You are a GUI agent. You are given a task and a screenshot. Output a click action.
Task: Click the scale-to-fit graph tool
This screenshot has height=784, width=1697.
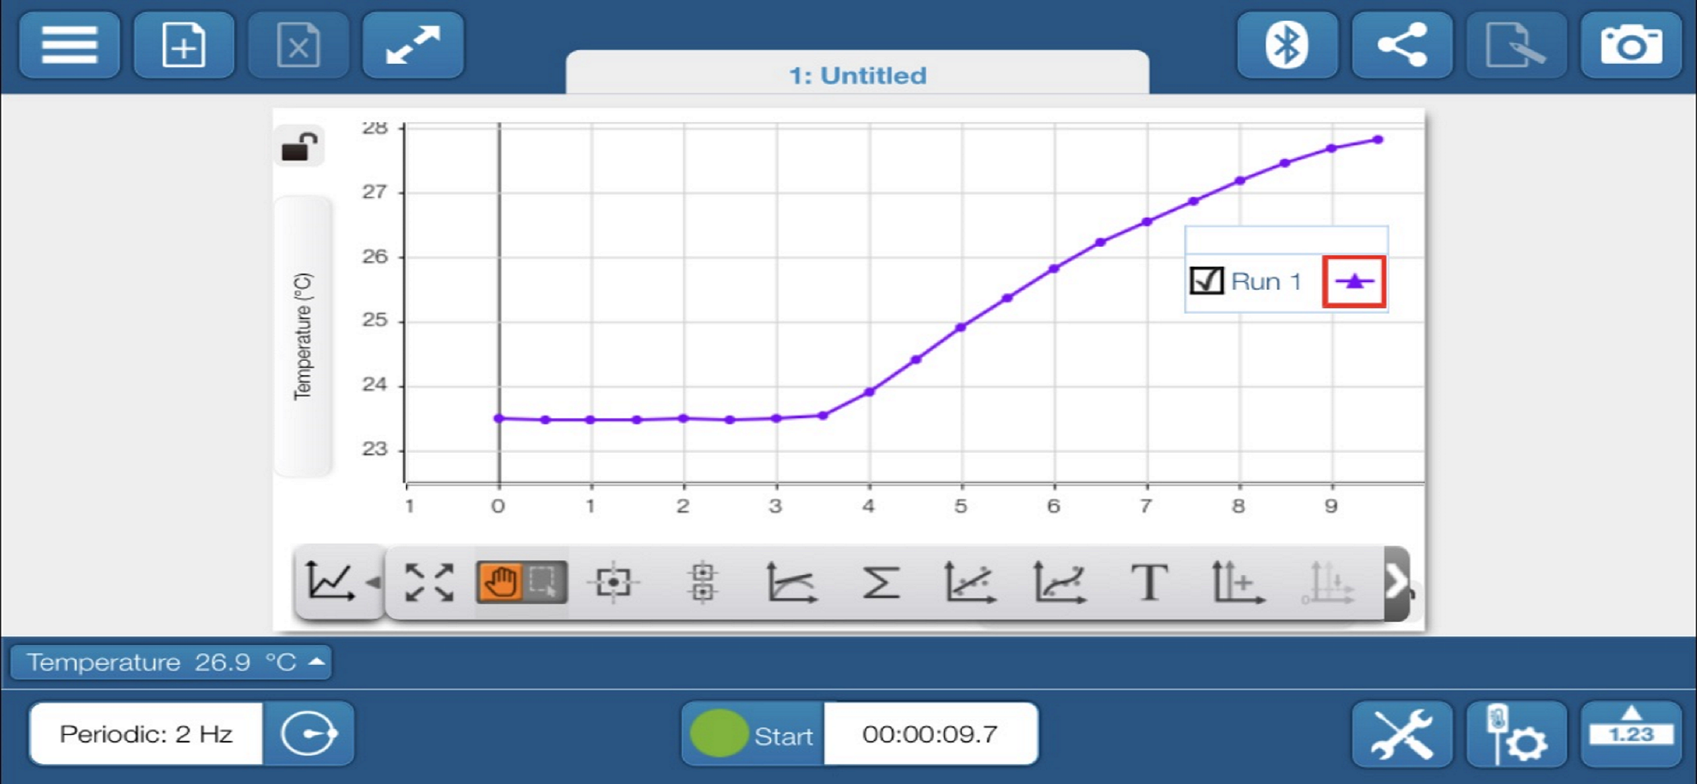coord(429,583)
